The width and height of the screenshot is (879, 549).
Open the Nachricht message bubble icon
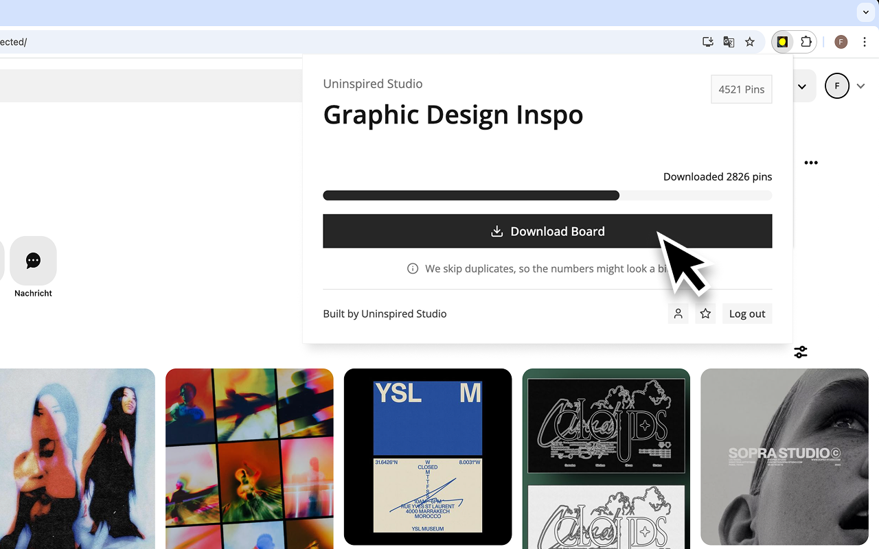(33, 261)
